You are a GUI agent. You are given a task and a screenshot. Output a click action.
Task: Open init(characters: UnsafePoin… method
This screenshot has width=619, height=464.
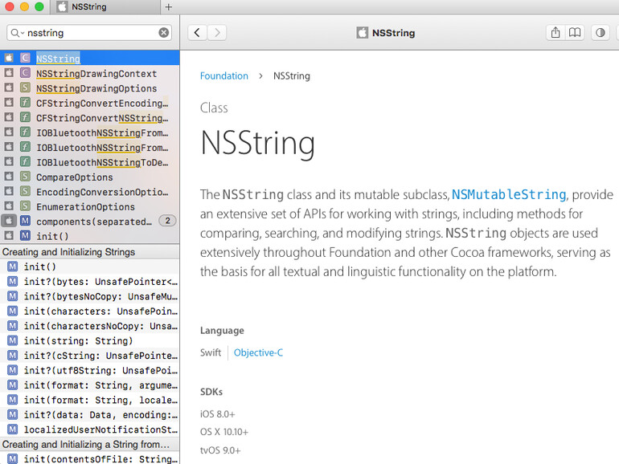point(89,311)
